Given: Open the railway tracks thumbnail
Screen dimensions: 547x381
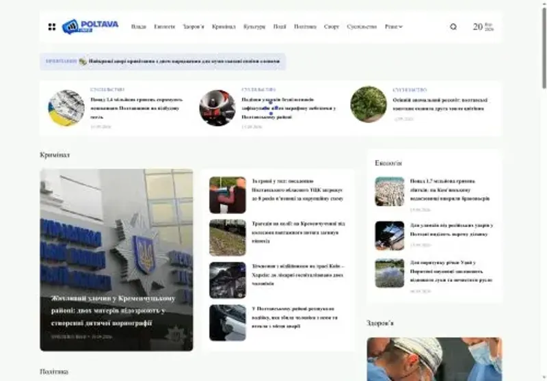Looking at the screenshot, I should 228,237.
